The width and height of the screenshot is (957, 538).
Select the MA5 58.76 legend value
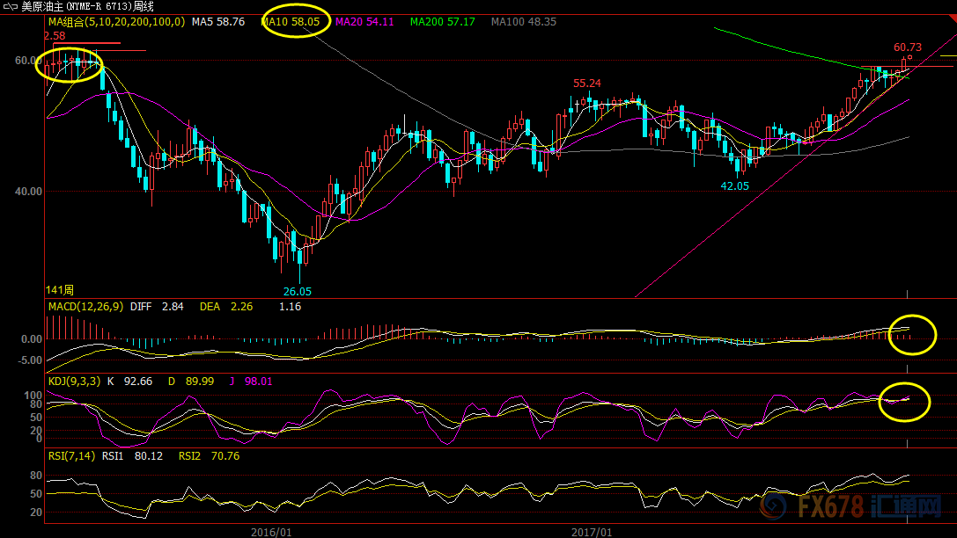tap(218, 21)
